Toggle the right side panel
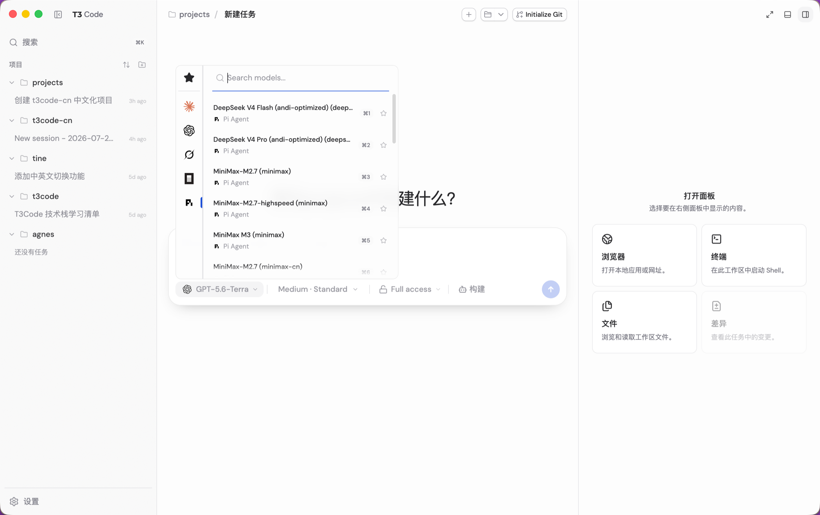This screenshot has height=515, width=820. [805, 14]
